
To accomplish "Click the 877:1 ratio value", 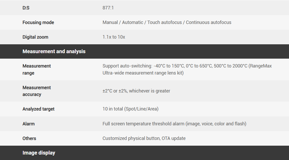I will 108,8.
